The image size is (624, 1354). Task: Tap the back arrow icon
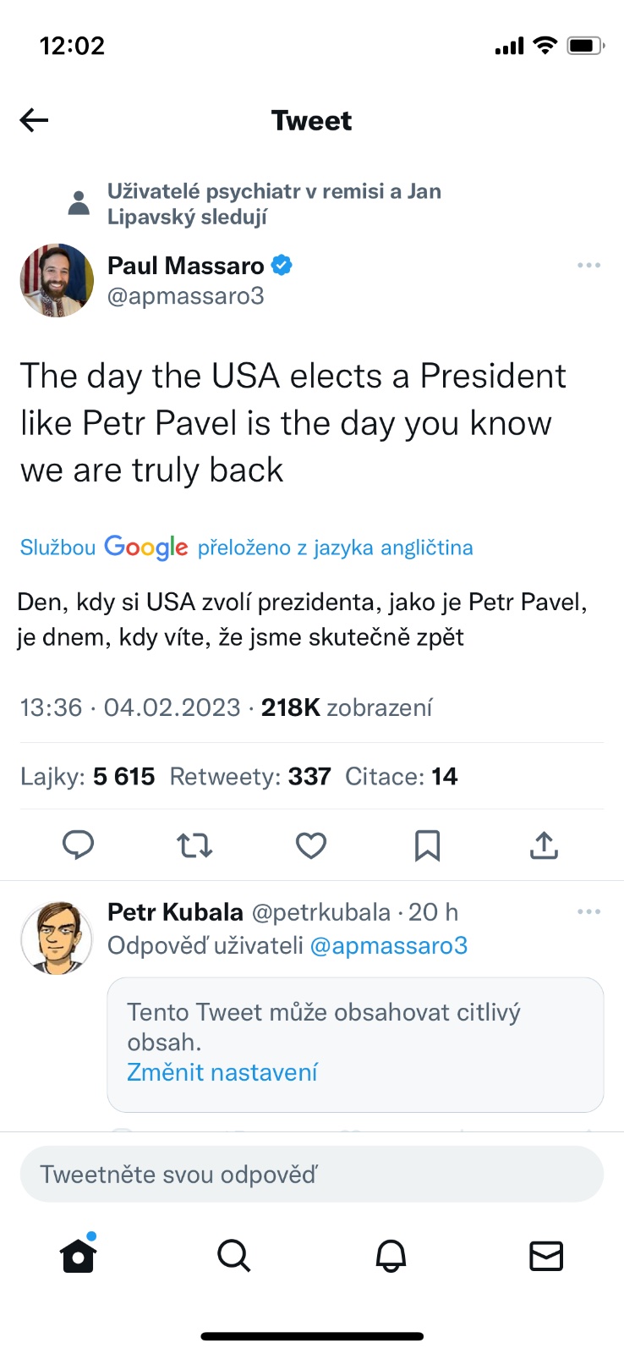(35, 120)
